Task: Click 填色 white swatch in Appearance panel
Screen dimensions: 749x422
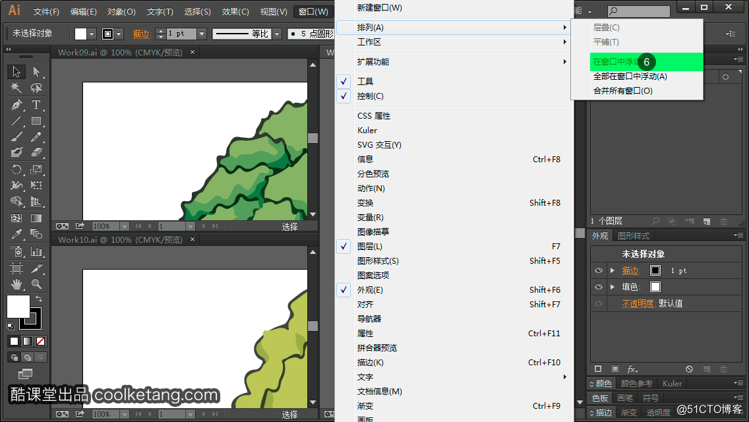Action: click(655, 287)
